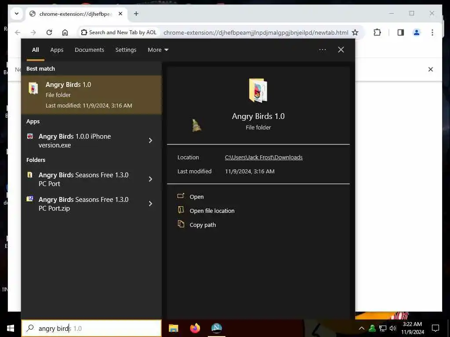Screen dimensions: 450x337
Task: Expand arrow for Angry Birds Seasons PC Port folder
Action: [x=150, y=179]
